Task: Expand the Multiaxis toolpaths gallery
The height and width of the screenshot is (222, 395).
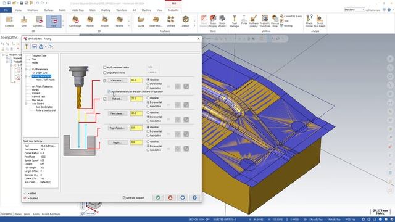Action: click(195, 25)
